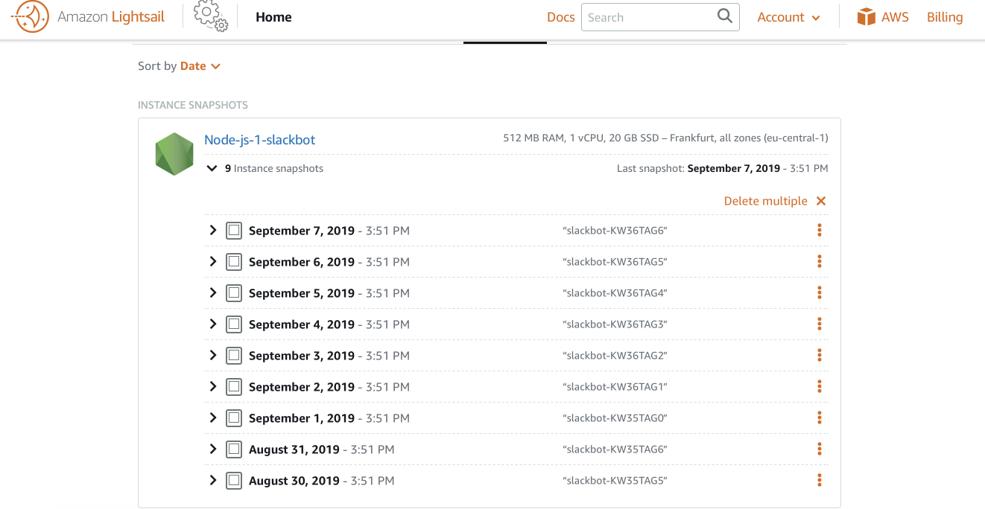Open actions menu for slackbot-KW35TAG6 snapshot

click(820, 449)
